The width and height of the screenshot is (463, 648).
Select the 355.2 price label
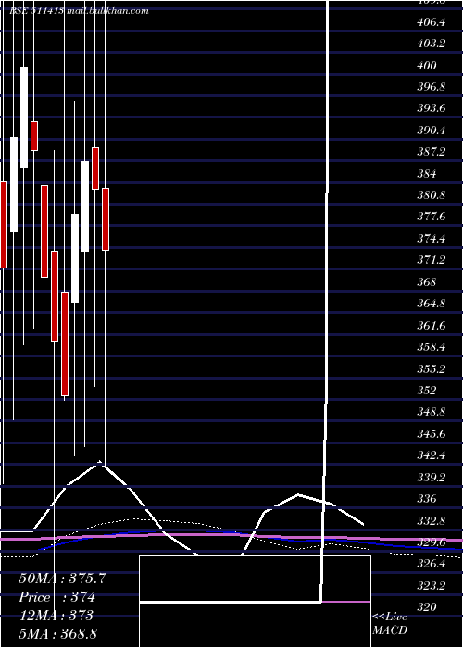click(x=432, y=368)
